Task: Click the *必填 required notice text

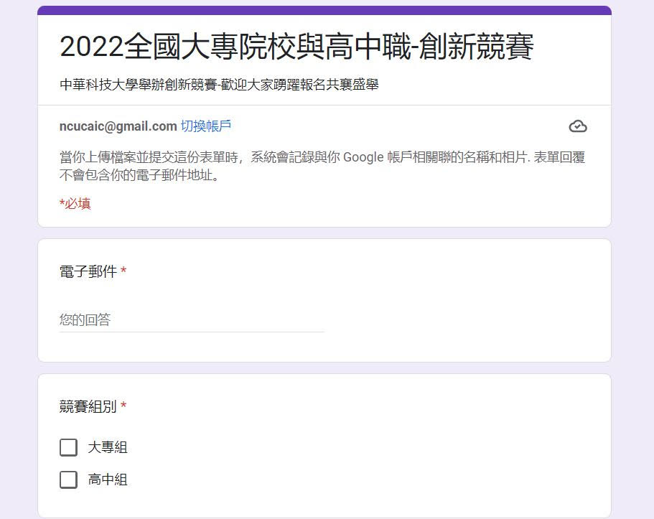Action: click(x=75, y=204)
